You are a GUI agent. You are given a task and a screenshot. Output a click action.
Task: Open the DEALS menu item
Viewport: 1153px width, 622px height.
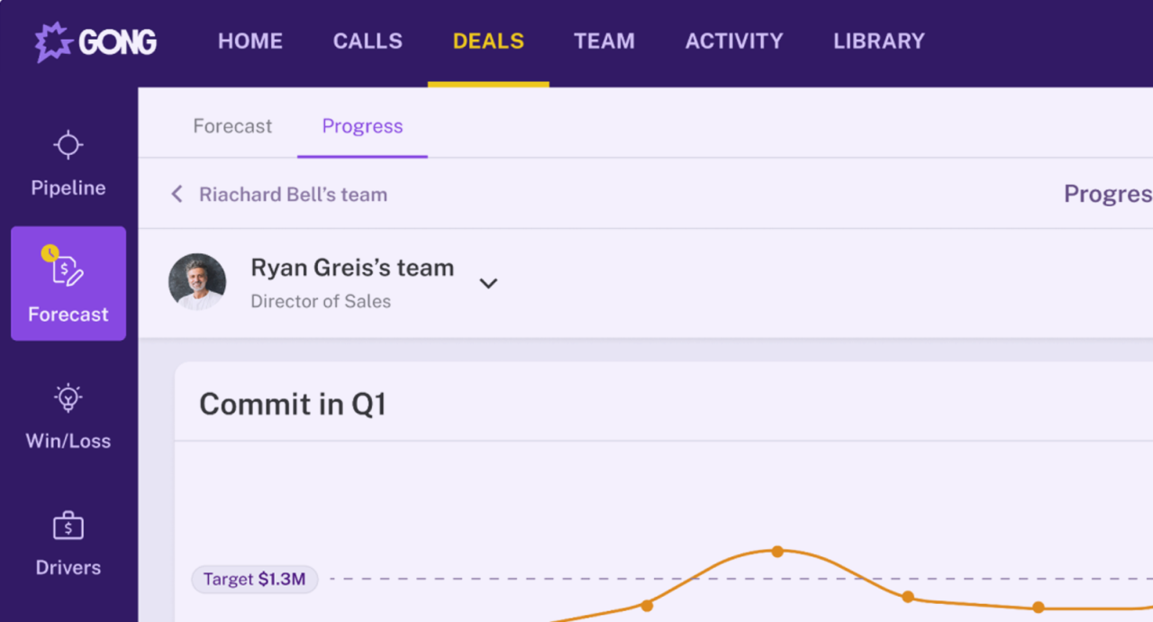[488, 41]
